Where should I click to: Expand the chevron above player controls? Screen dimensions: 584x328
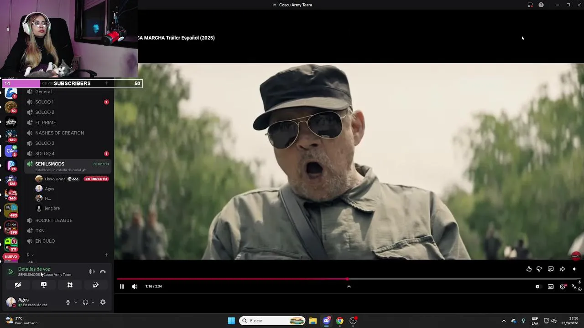coord(349,287)
